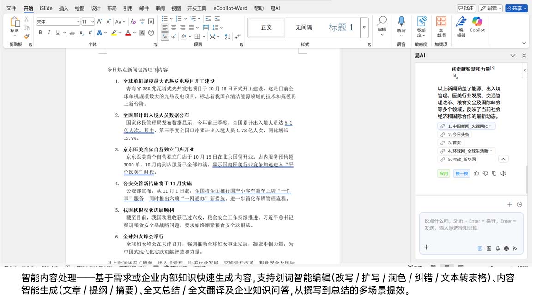Image resolution: width=536 pixels, height=303 pixels.
Task: Switch to the 易AI ribbon tab
Action: click(276, 8)
